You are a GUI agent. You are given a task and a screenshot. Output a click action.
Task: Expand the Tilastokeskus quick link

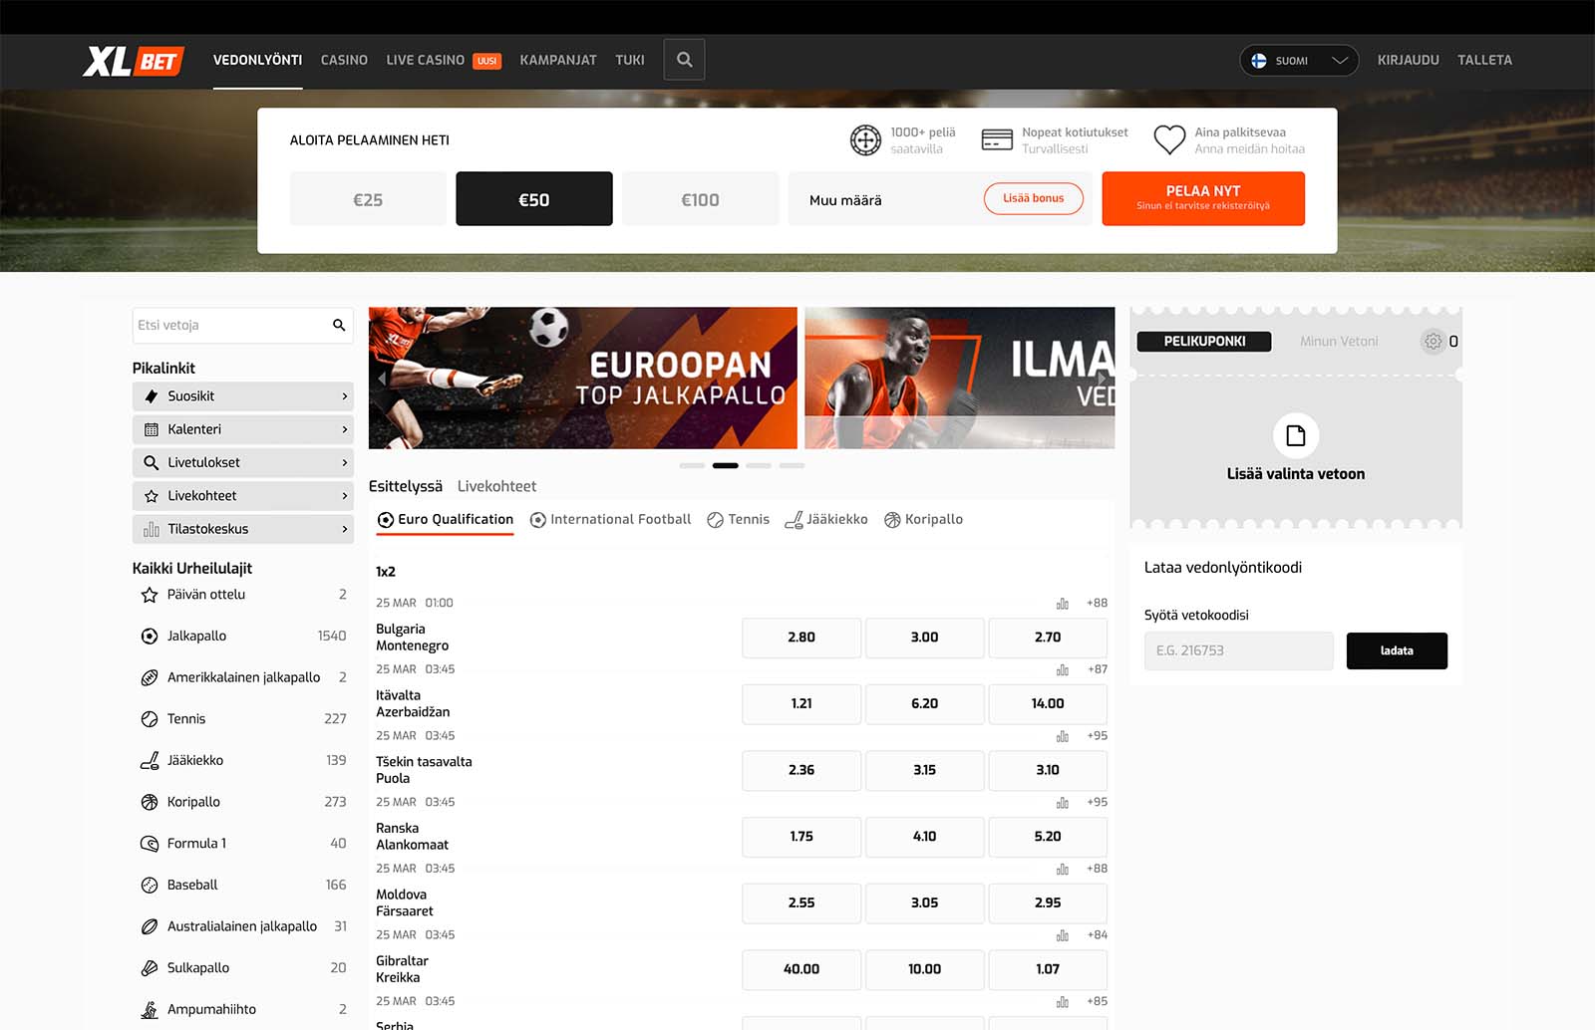[242, 529]
